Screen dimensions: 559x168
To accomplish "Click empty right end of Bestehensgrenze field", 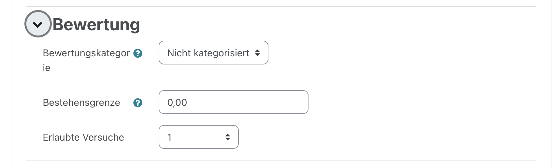I will [287, 102].
